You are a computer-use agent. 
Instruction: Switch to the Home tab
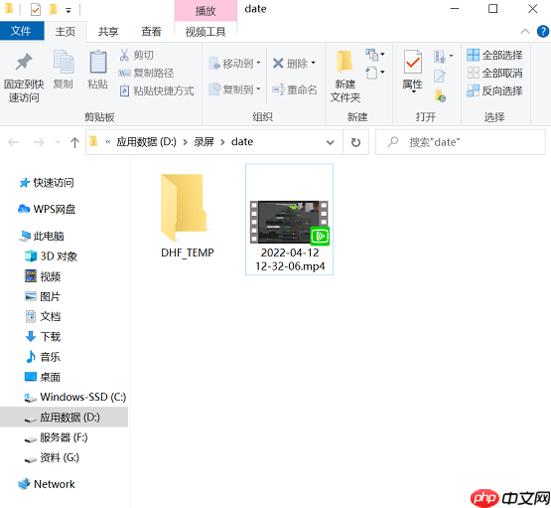click(x=66, y=32)
